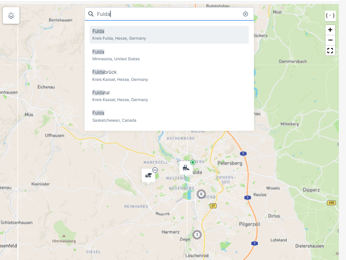Choose Fulda, Minnesota, United States suggestion

click(169, 55)
